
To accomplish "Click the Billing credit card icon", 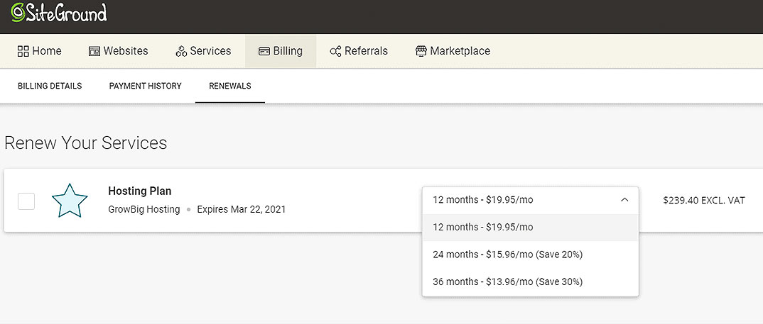I will (264, 51).
